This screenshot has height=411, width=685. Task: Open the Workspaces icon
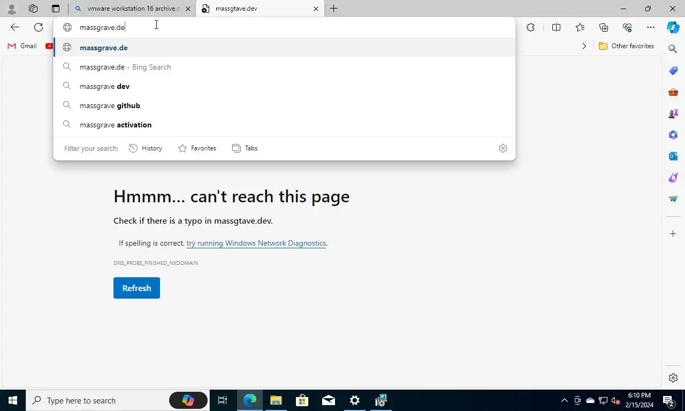click(x=33, y=9)
